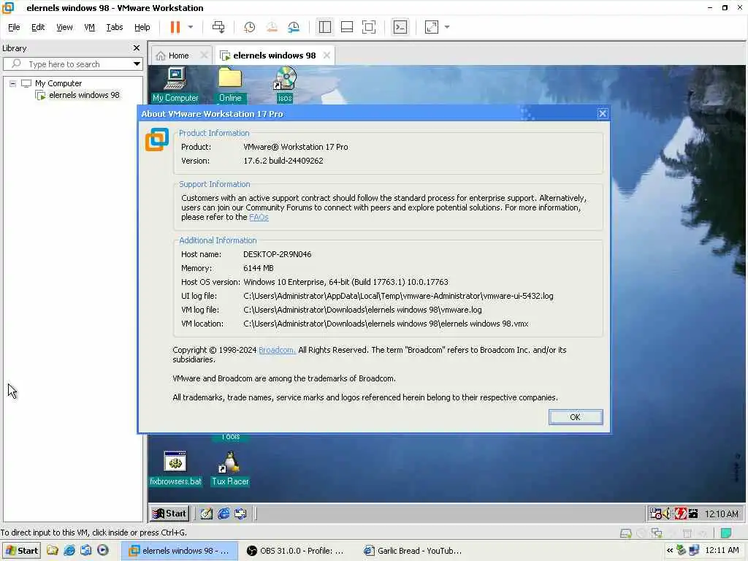Click the guest quick launch notepad icon
Viewport: 748px width, 561px height.
(x=206, y=514)
